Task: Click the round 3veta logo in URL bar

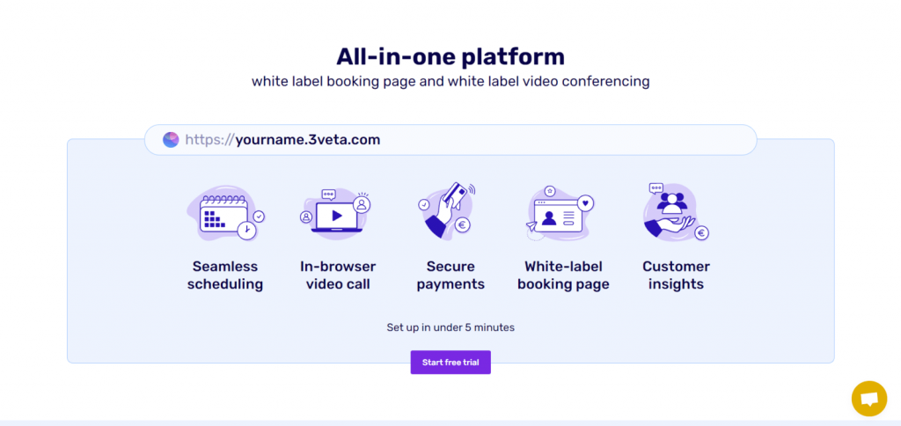Action: pos(171,140)
